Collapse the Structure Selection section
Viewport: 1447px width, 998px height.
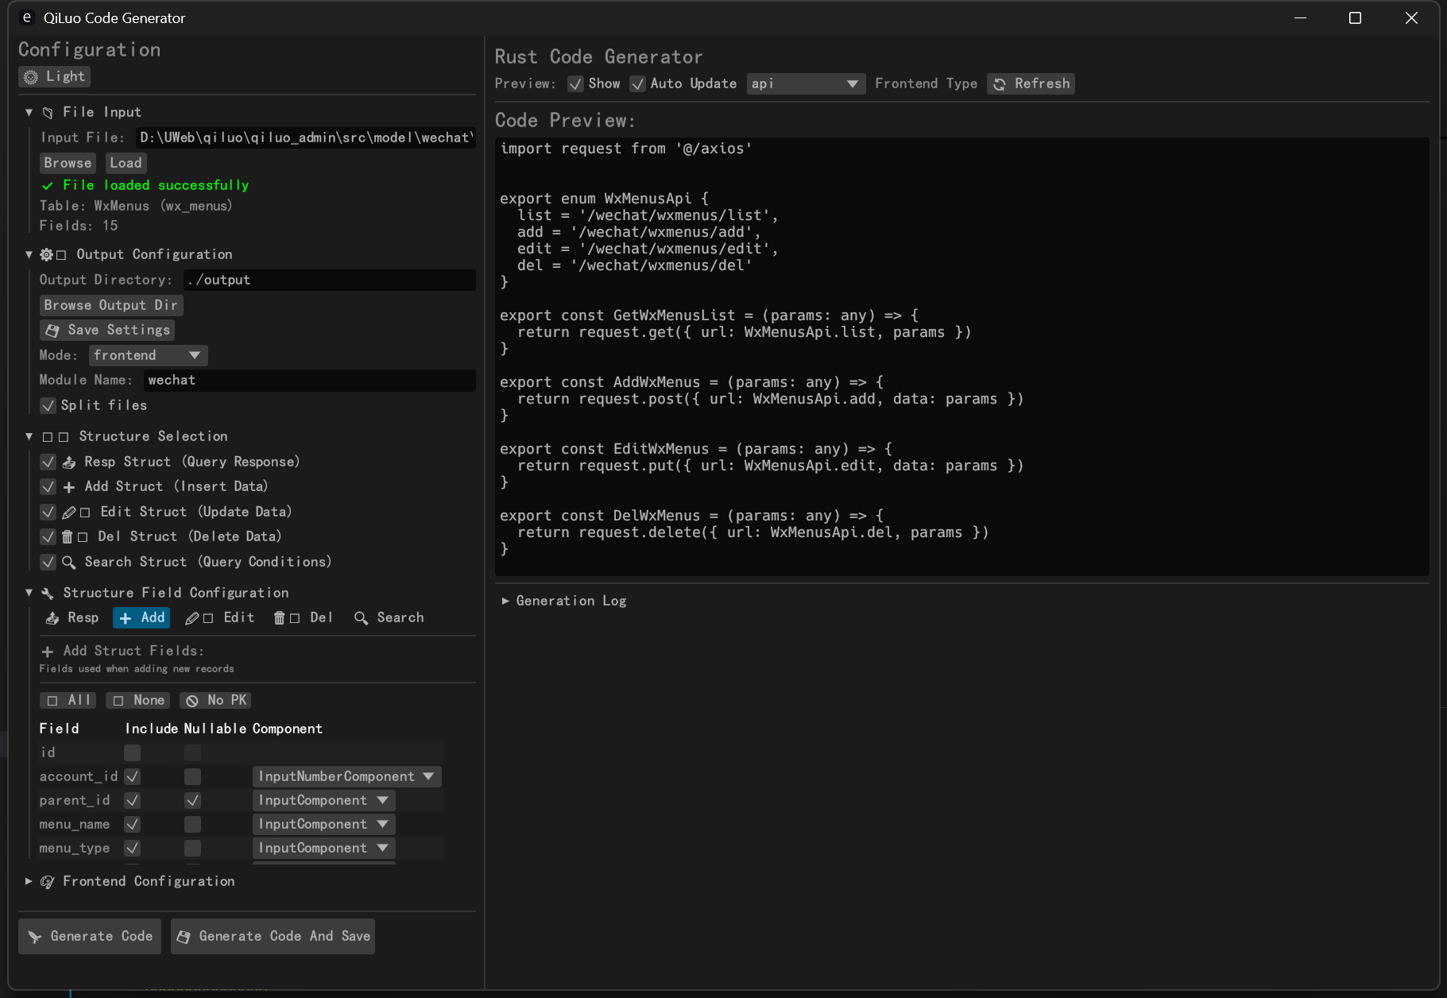point(29,436)
